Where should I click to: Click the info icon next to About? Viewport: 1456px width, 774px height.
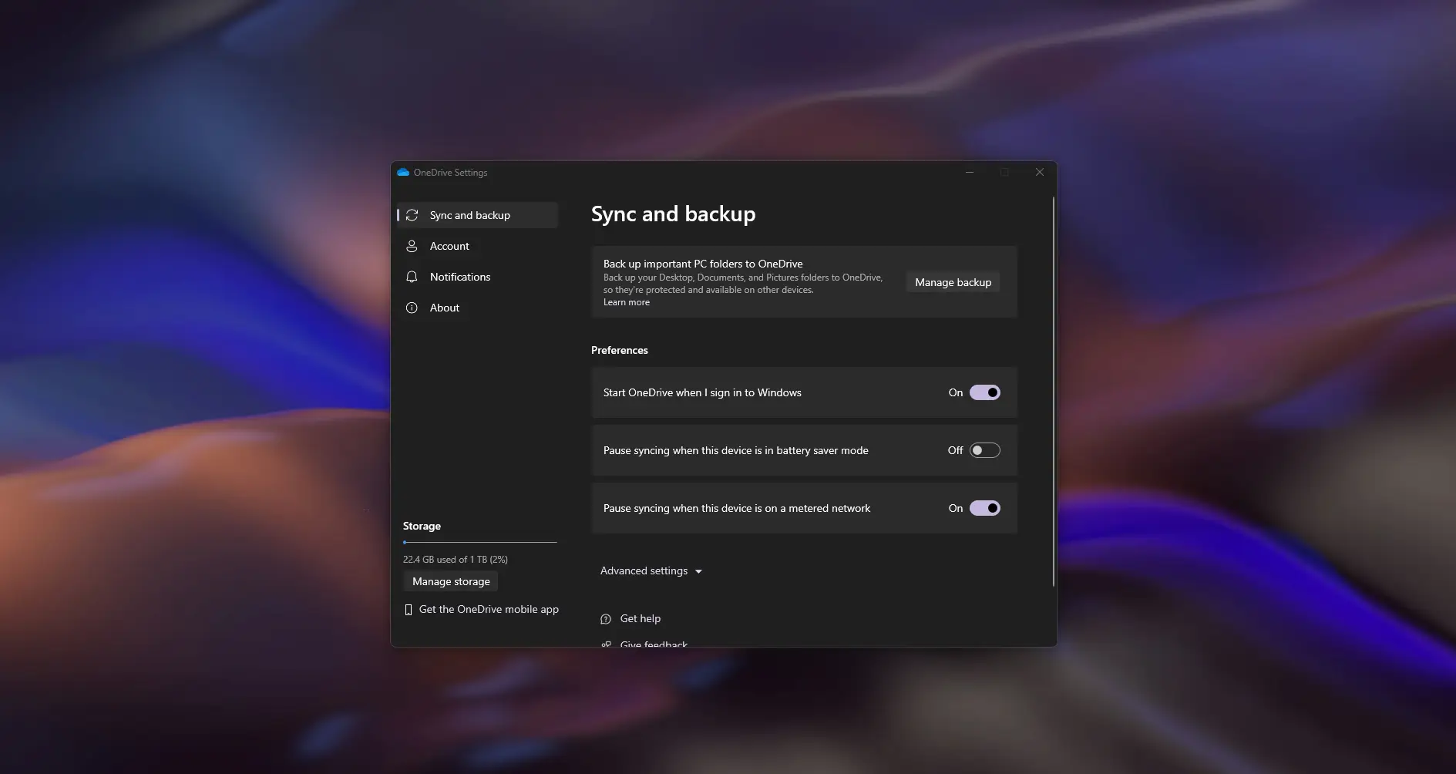tap(412, 308)
